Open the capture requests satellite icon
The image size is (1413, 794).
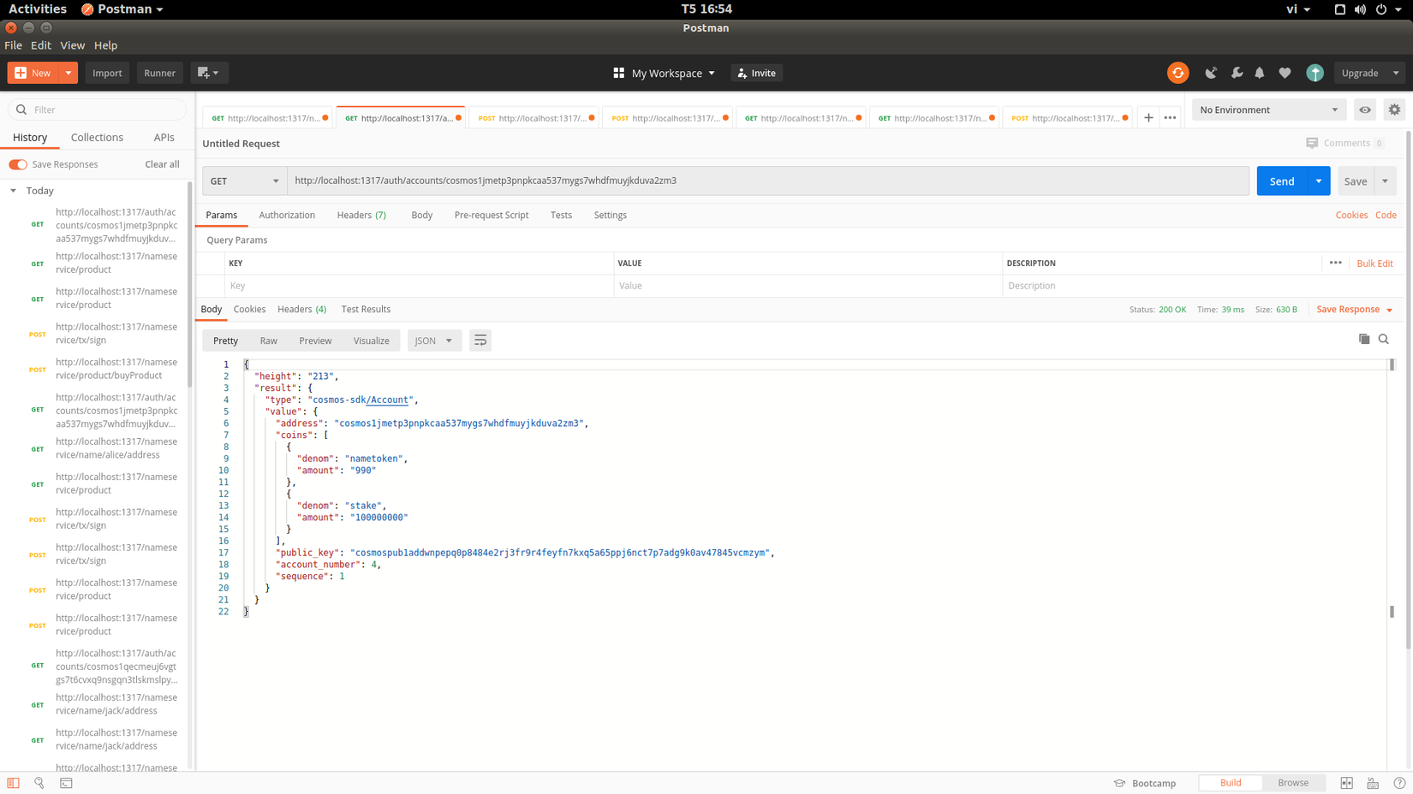(1211, 73)
